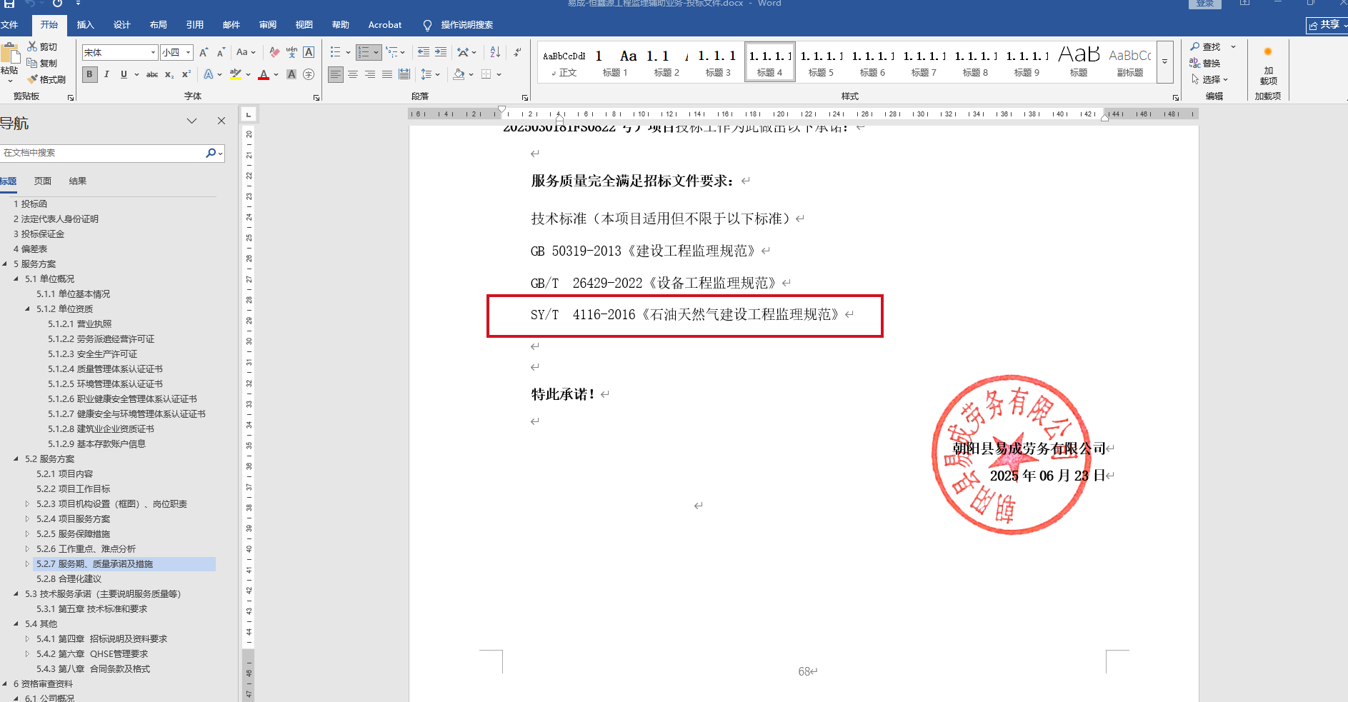Toggle character shading
Screen dimensions: 1348x702
click(291, 74)
